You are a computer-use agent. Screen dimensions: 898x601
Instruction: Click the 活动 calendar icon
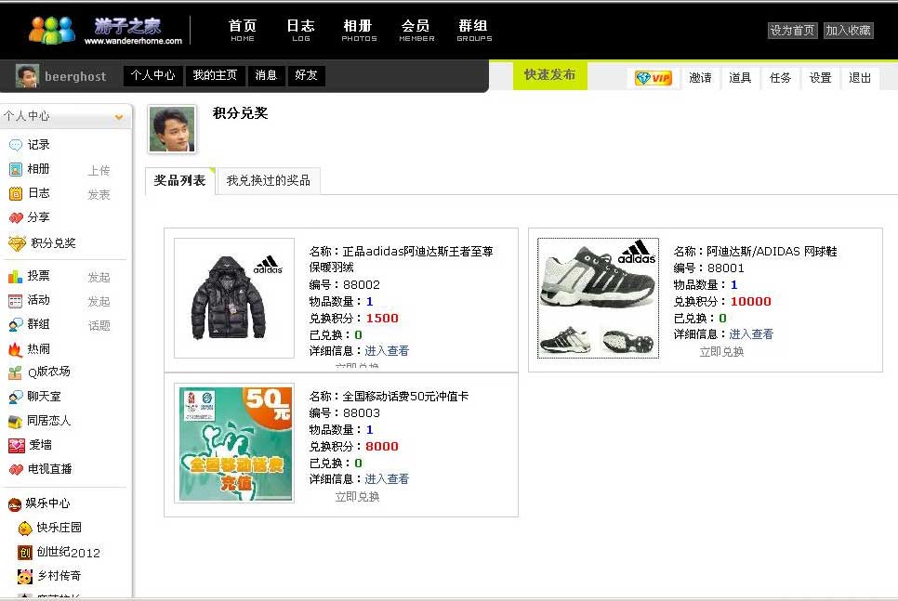tap(16, 301)
